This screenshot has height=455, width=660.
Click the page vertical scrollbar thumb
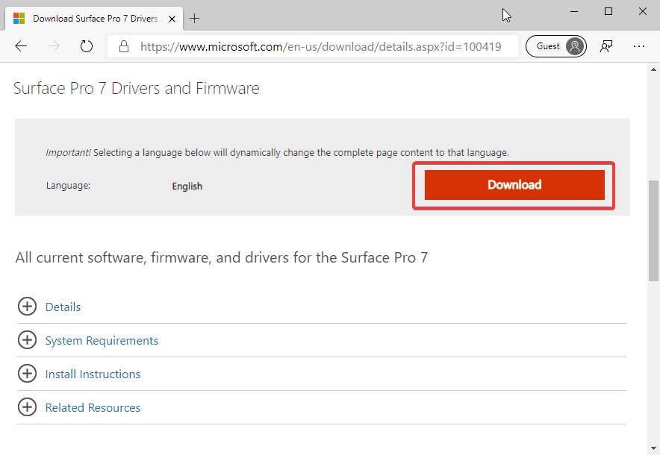(x=653, y=230)
